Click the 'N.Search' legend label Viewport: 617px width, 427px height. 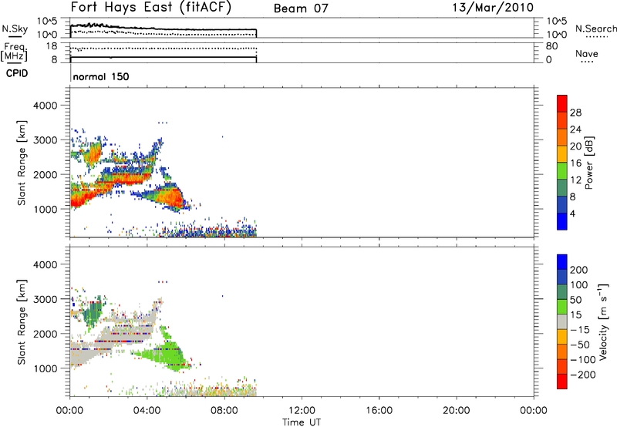[x=595, y=29]
